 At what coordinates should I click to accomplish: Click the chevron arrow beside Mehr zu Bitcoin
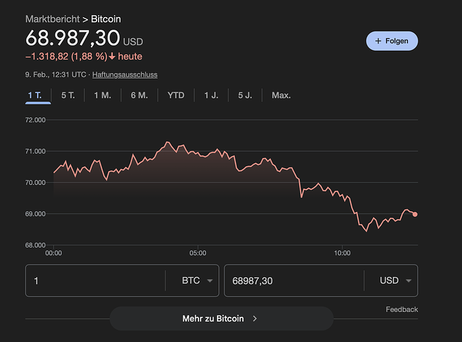coord(255,319)
